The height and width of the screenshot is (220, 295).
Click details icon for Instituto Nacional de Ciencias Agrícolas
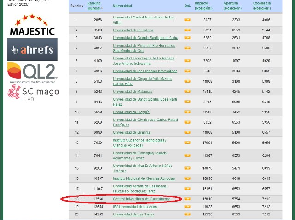pos(188,178)
